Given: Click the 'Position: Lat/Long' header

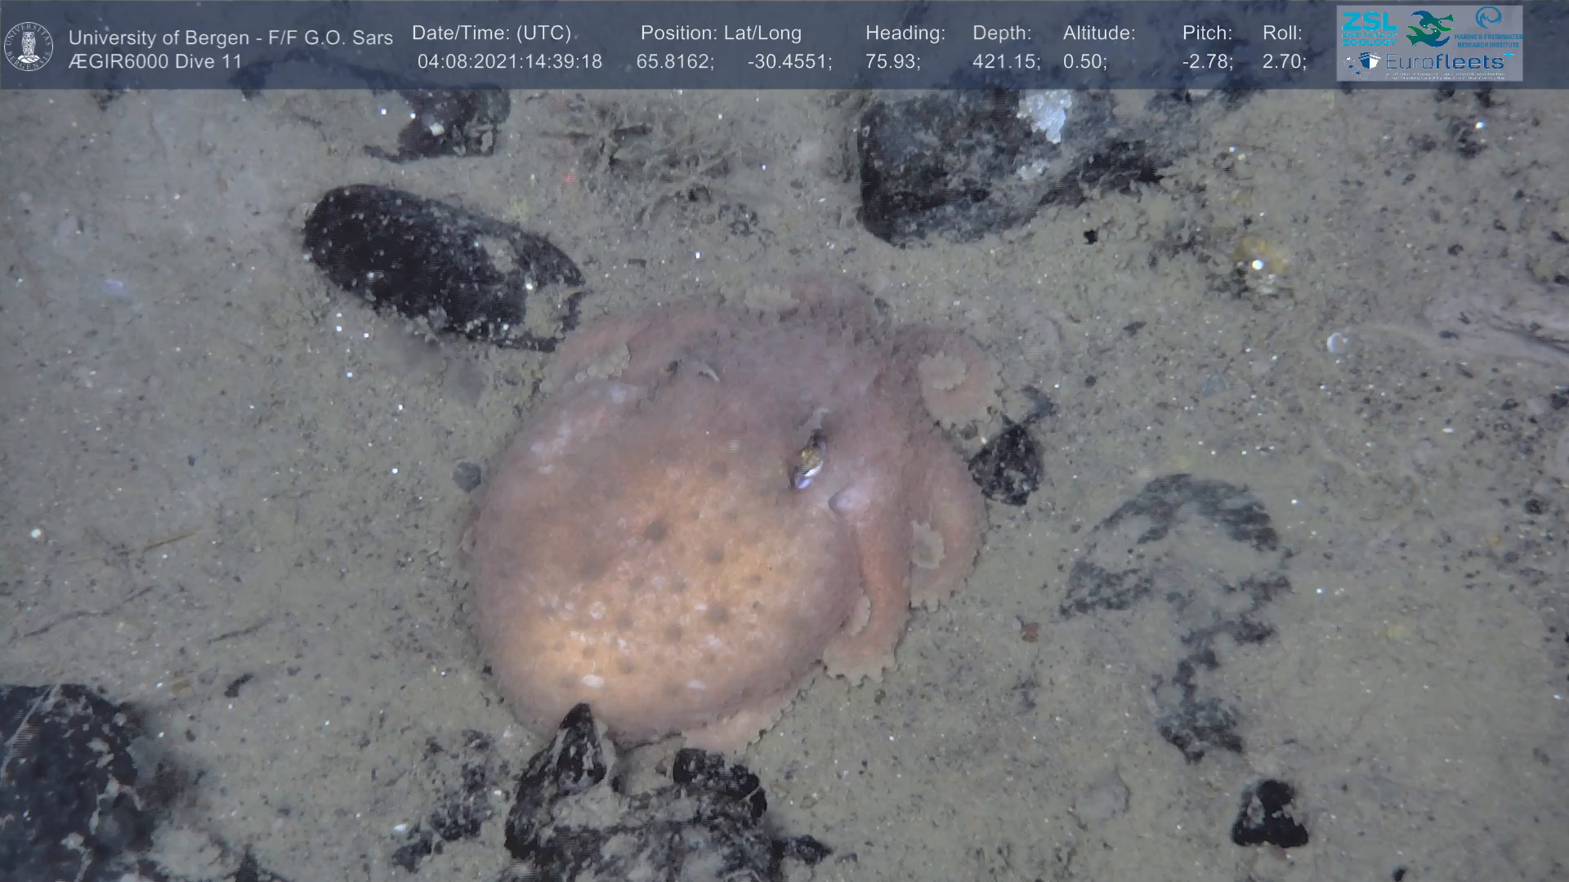Looking at the screenshot, I should [721, 33].
